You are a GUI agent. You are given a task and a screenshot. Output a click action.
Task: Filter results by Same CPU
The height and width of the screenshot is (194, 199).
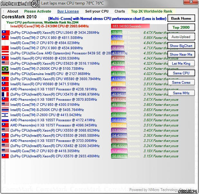[x=181, y=73]
